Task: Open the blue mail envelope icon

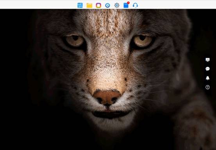Action: click(126, 5)
